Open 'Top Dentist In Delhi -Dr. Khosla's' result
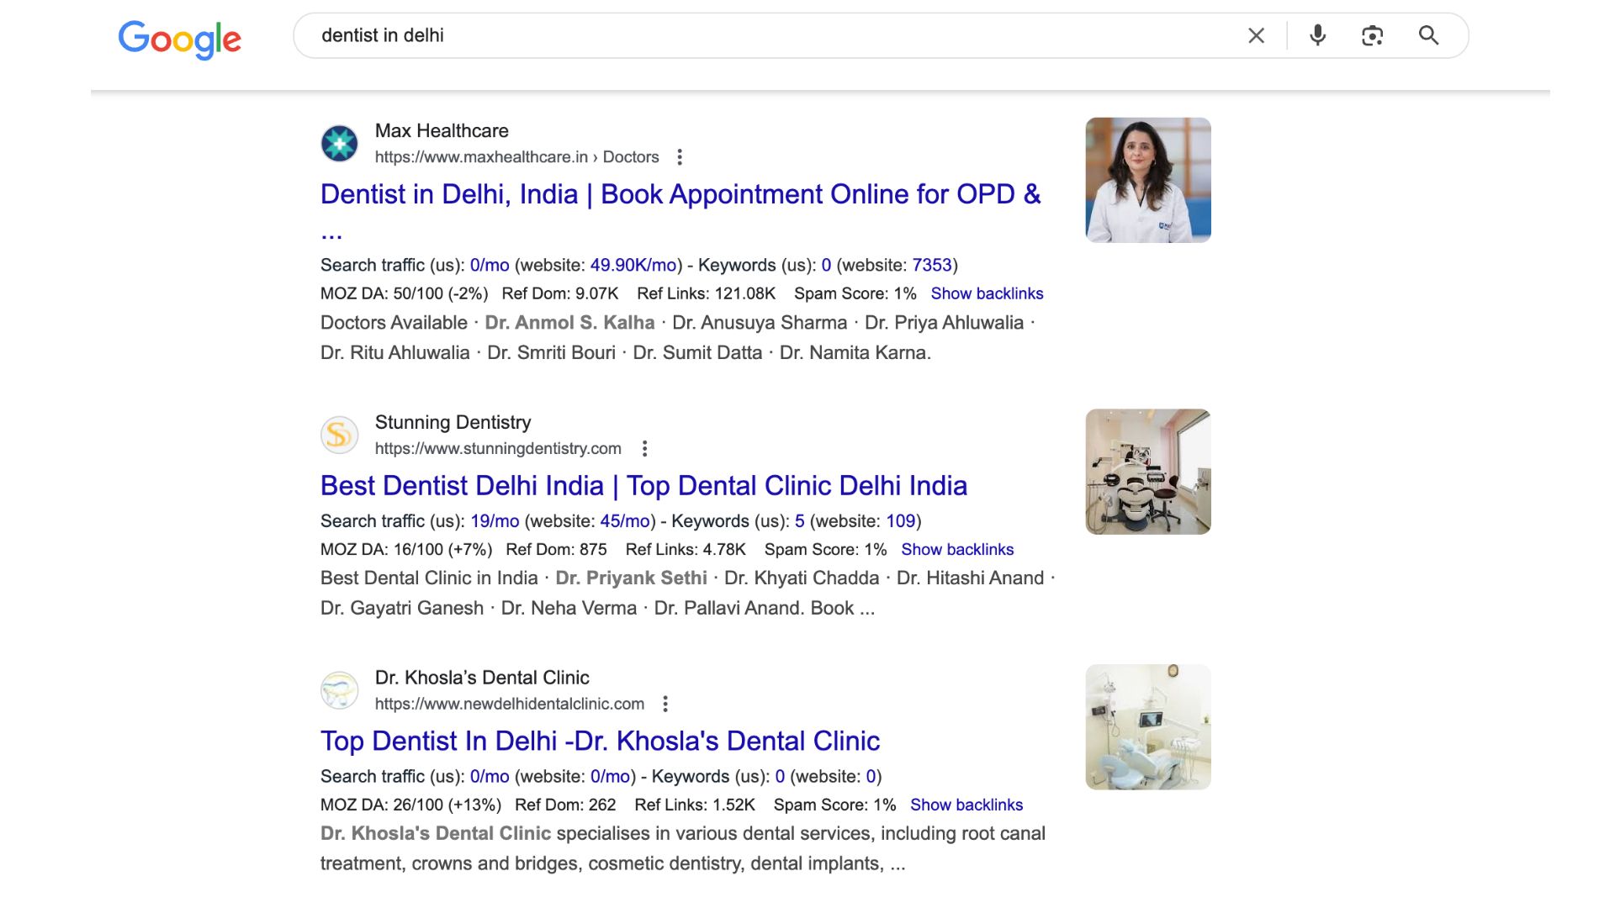1615x908 pixels. pos(600,742)
